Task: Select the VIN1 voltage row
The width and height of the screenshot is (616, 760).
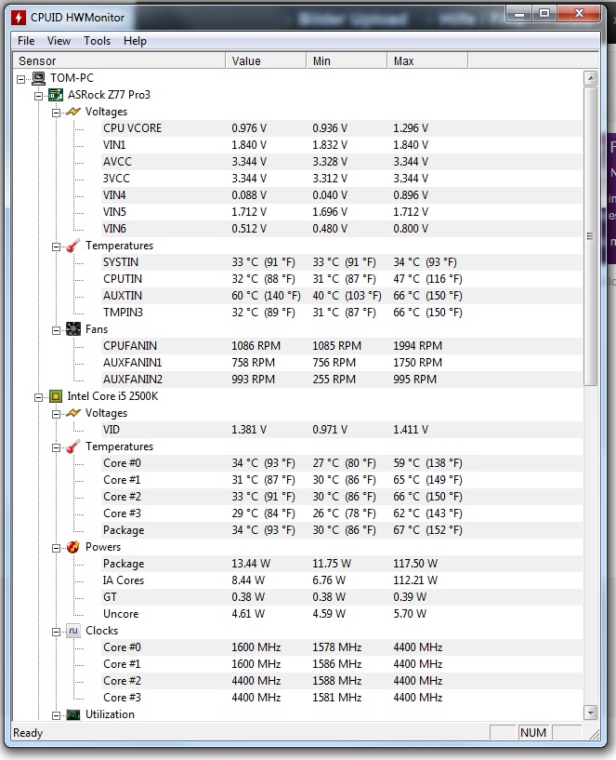Action: [x=341, y=145]
